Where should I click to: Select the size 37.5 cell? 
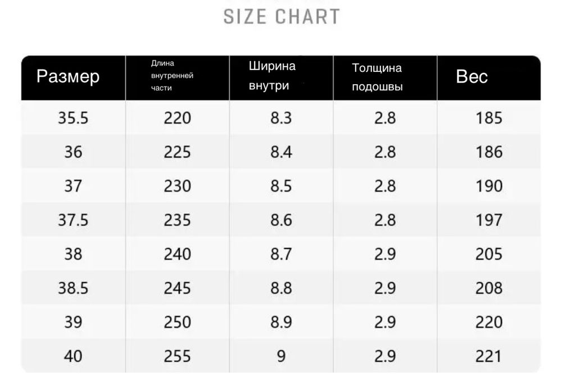73,220
